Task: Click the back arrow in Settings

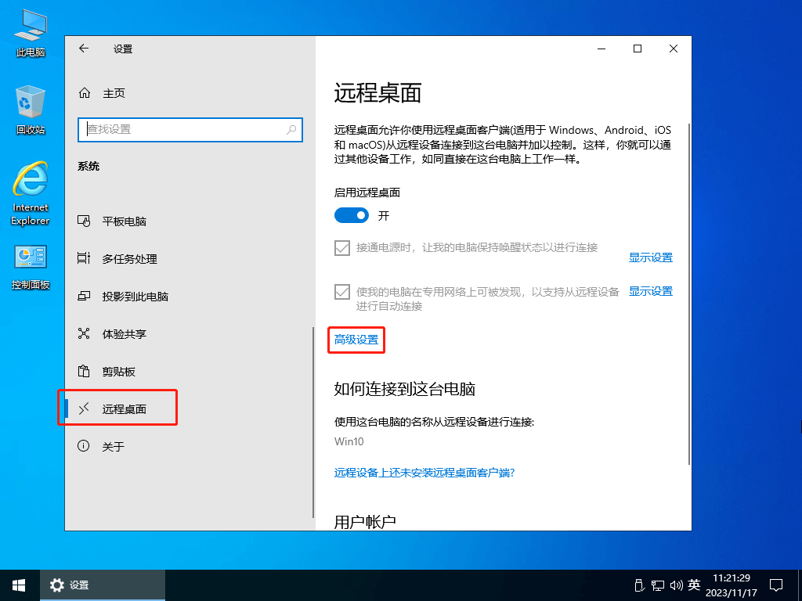Action: pos(84,49)
